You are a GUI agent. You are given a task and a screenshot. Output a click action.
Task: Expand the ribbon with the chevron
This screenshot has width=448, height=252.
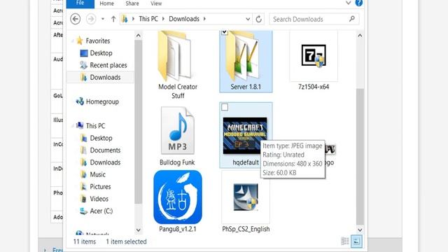point(349,3)
